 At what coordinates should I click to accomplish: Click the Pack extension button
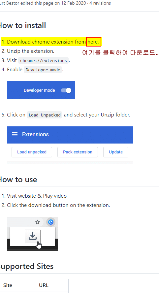pyautogui.click(x=78, y=152)
